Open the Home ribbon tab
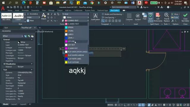 (10, 10)
